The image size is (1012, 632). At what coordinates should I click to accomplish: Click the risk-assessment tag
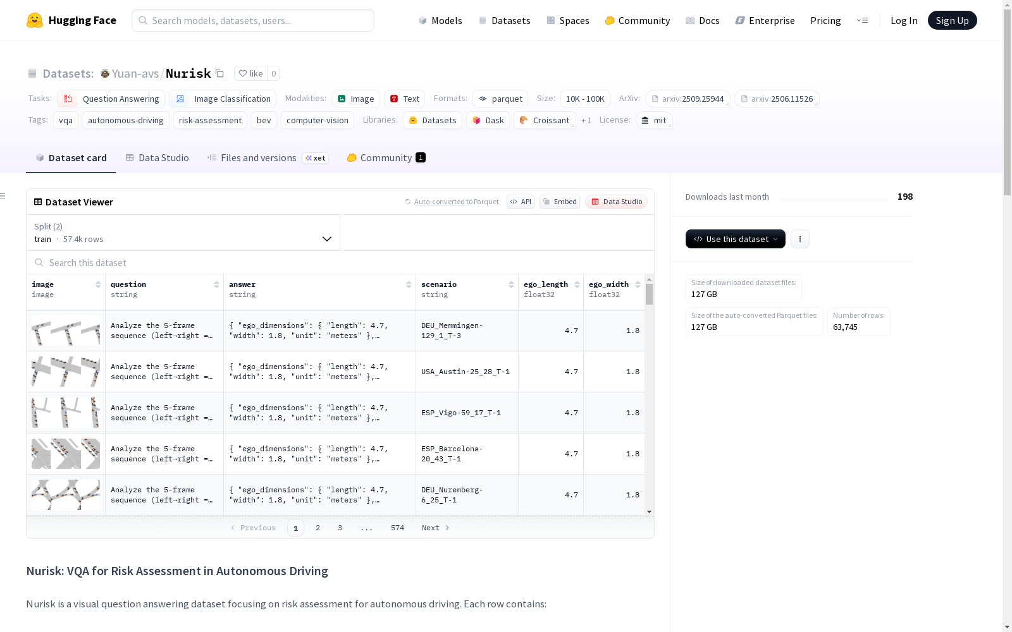pyautogui.click(x=210, y=120)
